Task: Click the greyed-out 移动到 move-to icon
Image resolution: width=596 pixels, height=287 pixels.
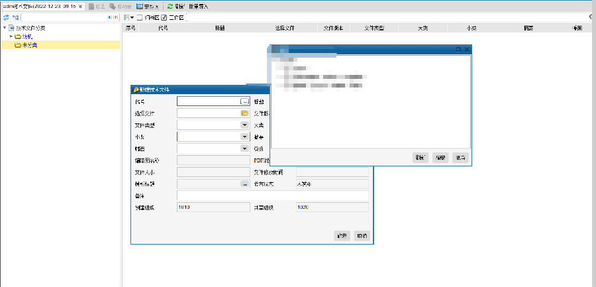Action: point(112,7)
